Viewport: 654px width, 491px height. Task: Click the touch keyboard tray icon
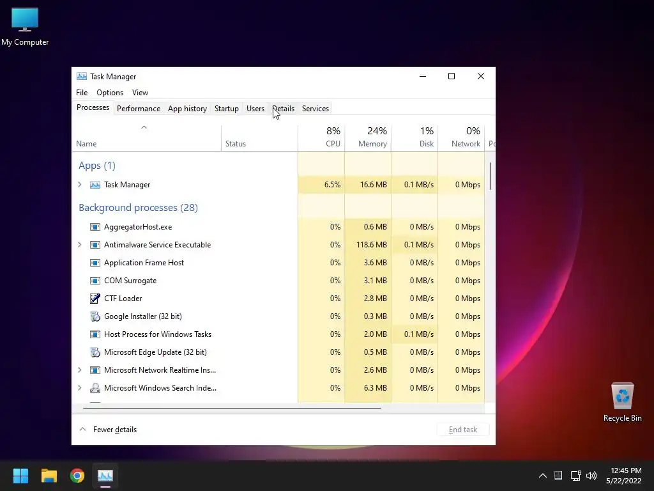(558, 475)
